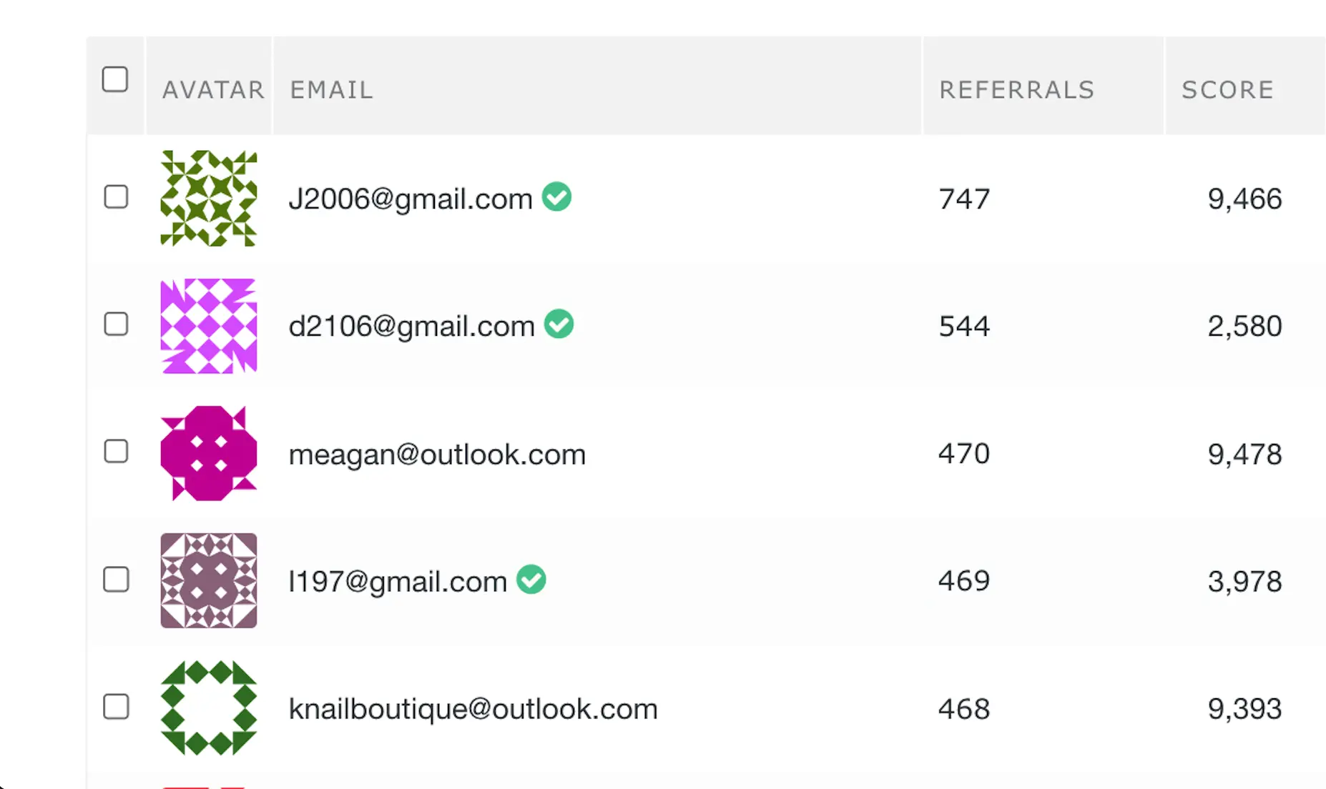Click verified checkmark beside J2006@gmail.com
This screenshot has height=789, width=1326.
pyautogui.click(x=556, y=197)
